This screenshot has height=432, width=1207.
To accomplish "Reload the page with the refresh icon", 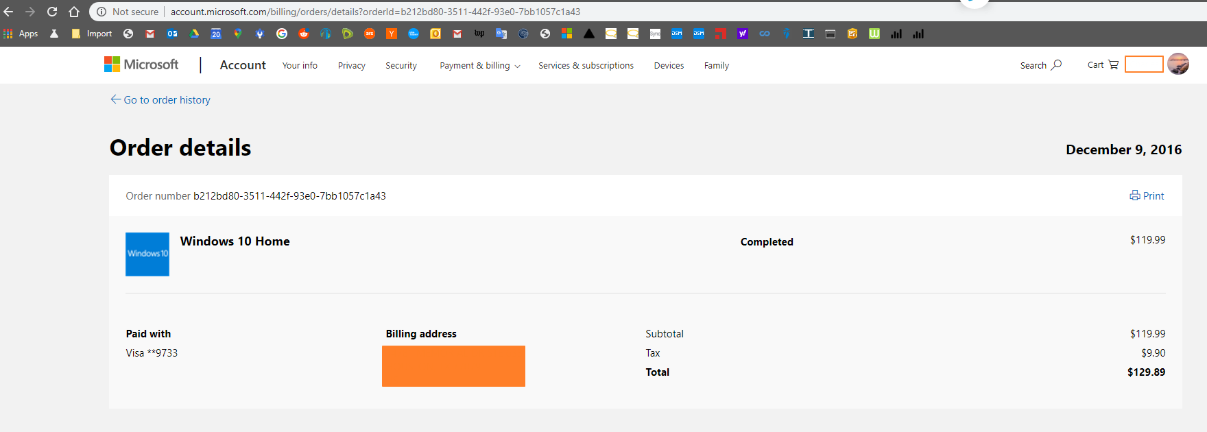I will pyautogui.click(x=52, y=12).
